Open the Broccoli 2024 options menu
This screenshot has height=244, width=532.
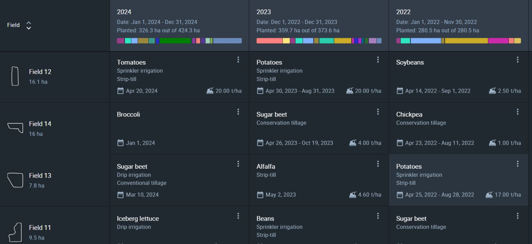(238, 112)
